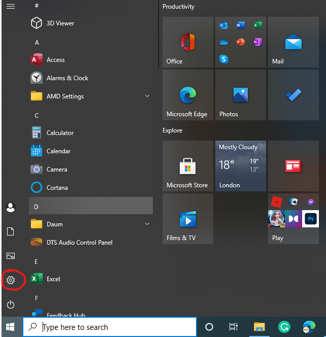Click the E letter group header
Viewport: 326px width, 337px height.
point(36,261)
